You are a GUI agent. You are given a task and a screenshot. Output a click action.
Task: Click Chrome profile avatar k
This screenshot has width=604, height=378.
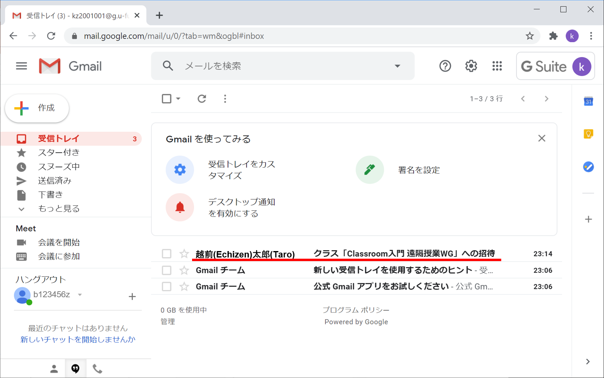572,36
